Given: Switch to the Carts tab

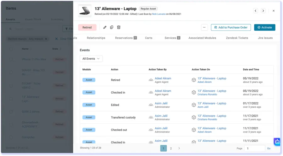Looking at the screenshot, I should click(x=148, y=38).
